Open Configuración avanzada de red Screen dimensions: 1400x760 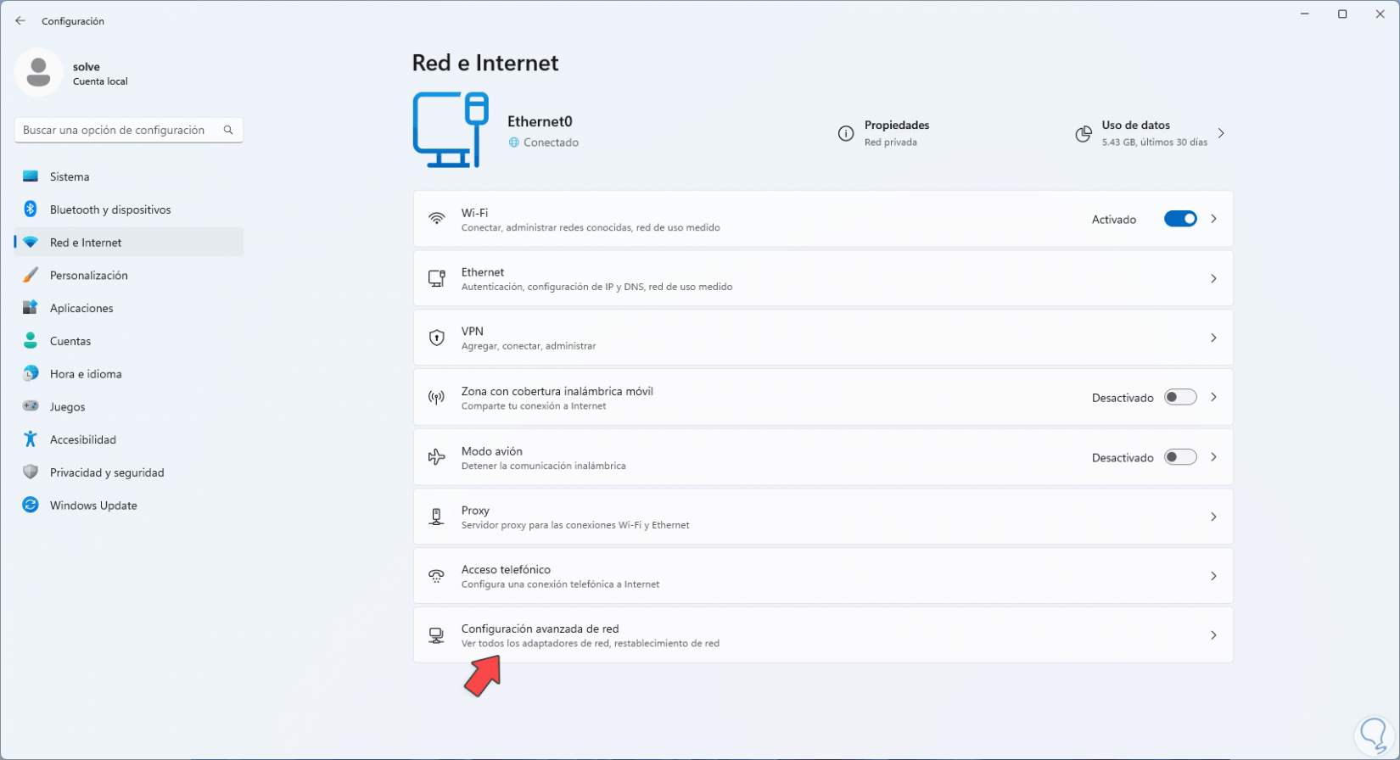point(823,635)
